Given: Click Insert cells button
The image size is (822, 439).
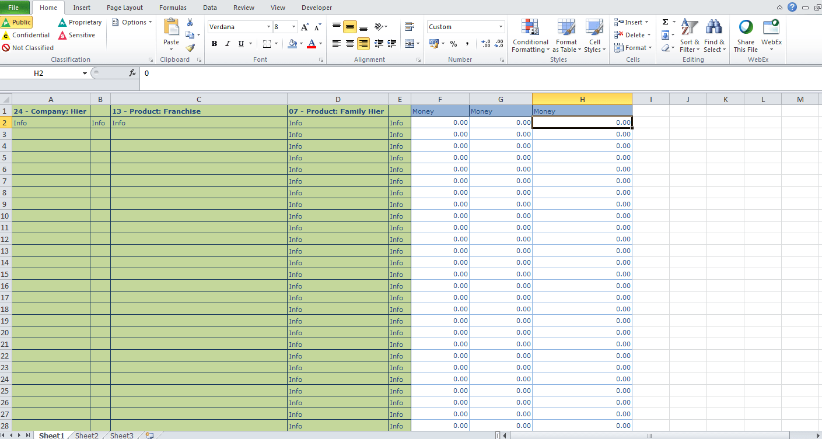Looking at the screenshot, I should [632, 22].
